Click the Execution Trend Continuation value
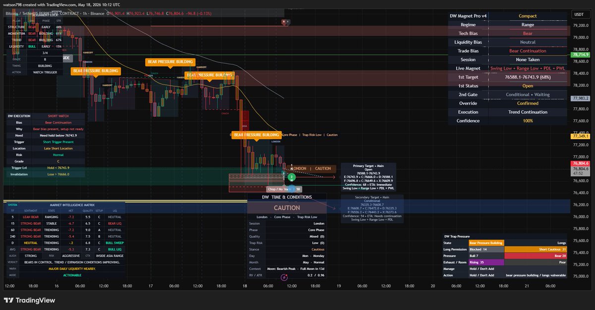Viewport: 595px width, 310px height. point(528,112)
